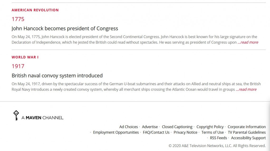Select the 1775 year heading
Viewport: 270px width, 151px height.
pos(18,19)
